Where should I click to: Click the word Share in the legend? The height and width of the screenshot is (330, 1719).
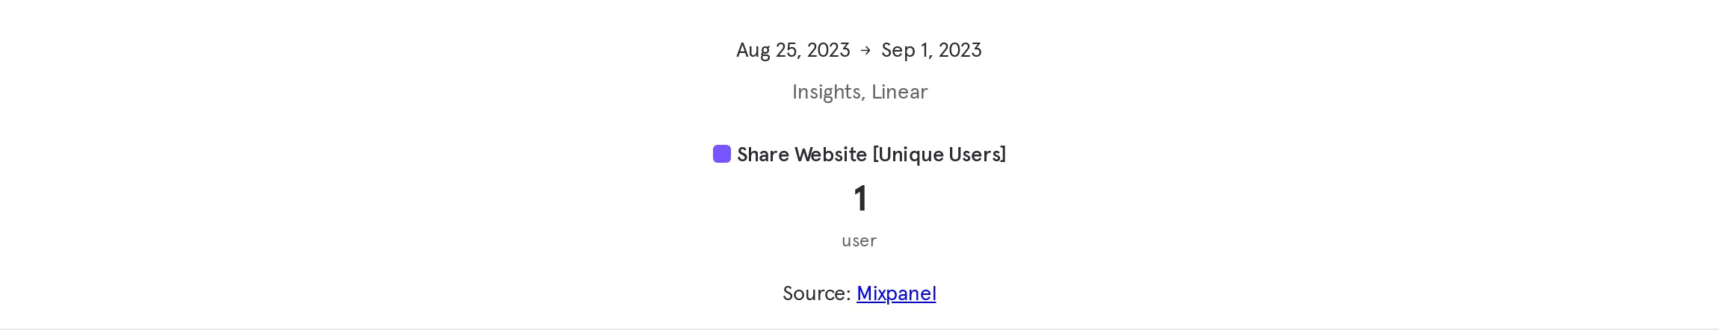[763, 155]
